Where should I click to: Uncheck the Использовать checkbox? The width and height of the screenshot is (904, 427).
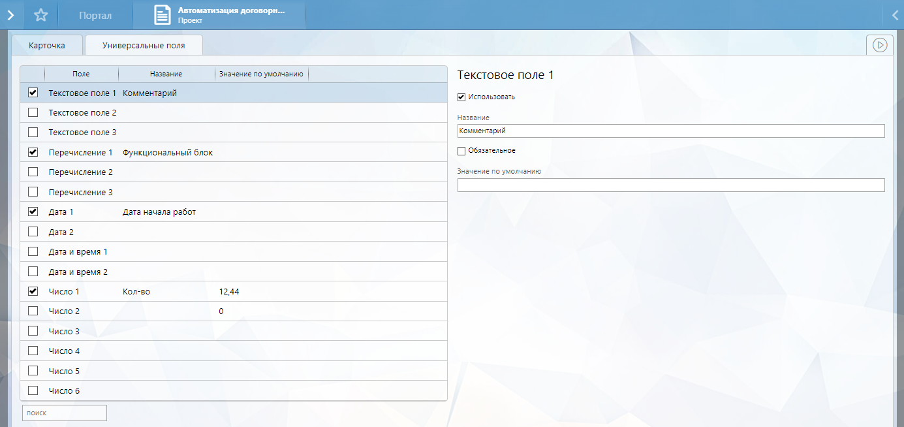click(461, 97)
